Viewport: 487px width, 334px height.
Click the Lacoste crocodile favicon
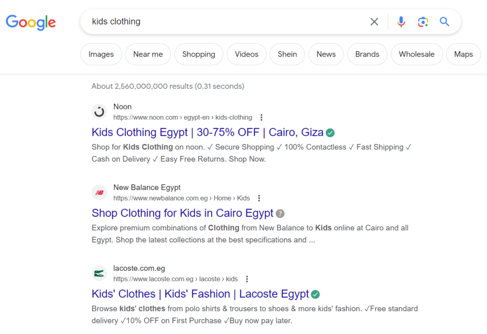click(x=99, y=274)
